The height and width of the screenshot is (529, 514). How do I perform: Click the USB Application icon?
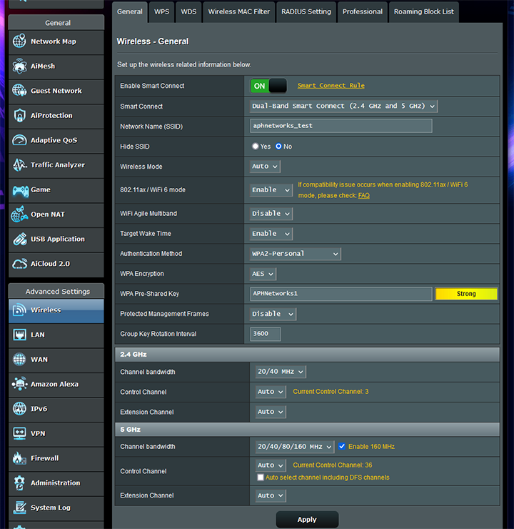(x=19, y=239)
